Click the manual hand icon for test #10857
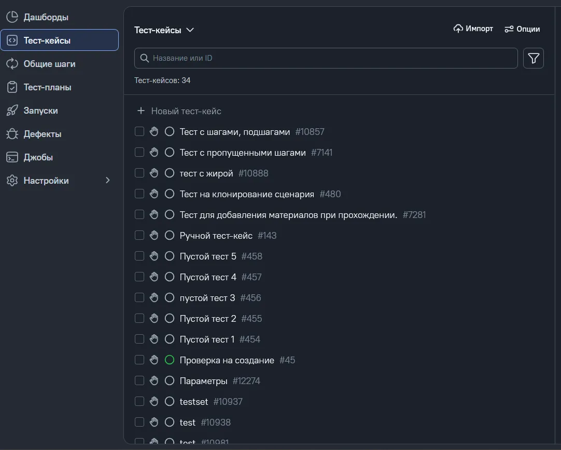Viewport: 561px width, 450px height. (x=154, y=131)
